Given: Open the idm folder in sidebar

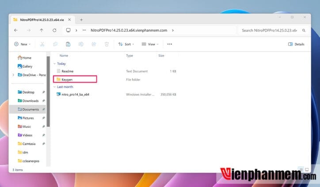Looking at the screenshot, I should point(23,152).
